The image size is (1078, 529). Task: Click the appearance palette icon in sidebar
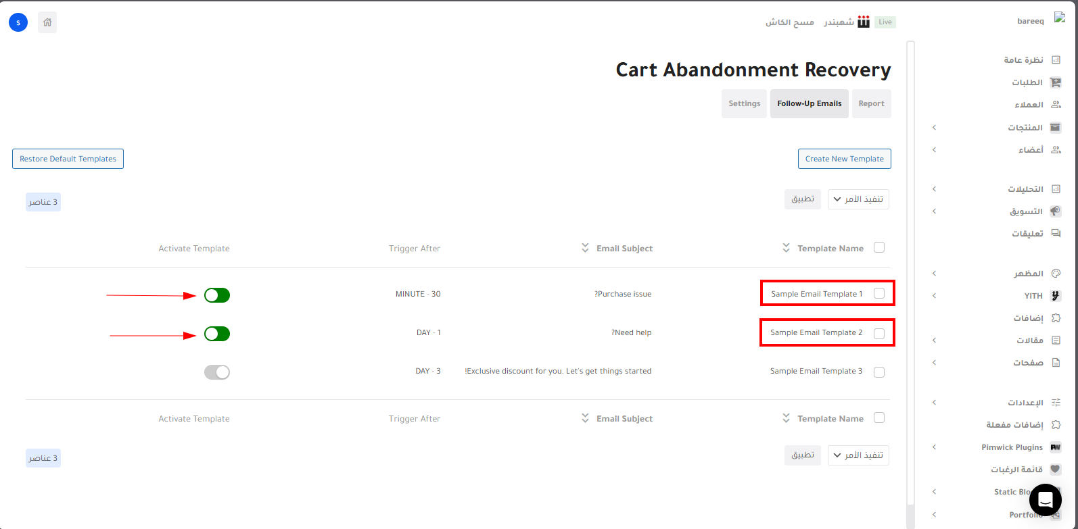click(1056, 274)
